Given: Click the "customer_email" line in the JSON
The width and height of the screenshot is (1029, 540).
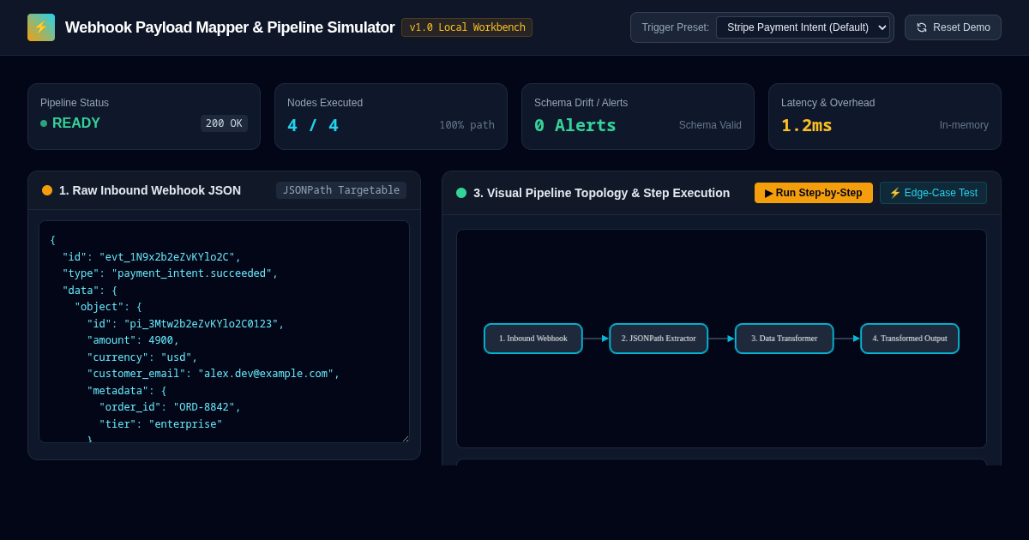Looking at the screenshot, I should pyautogui.click(x=214, y=374).
